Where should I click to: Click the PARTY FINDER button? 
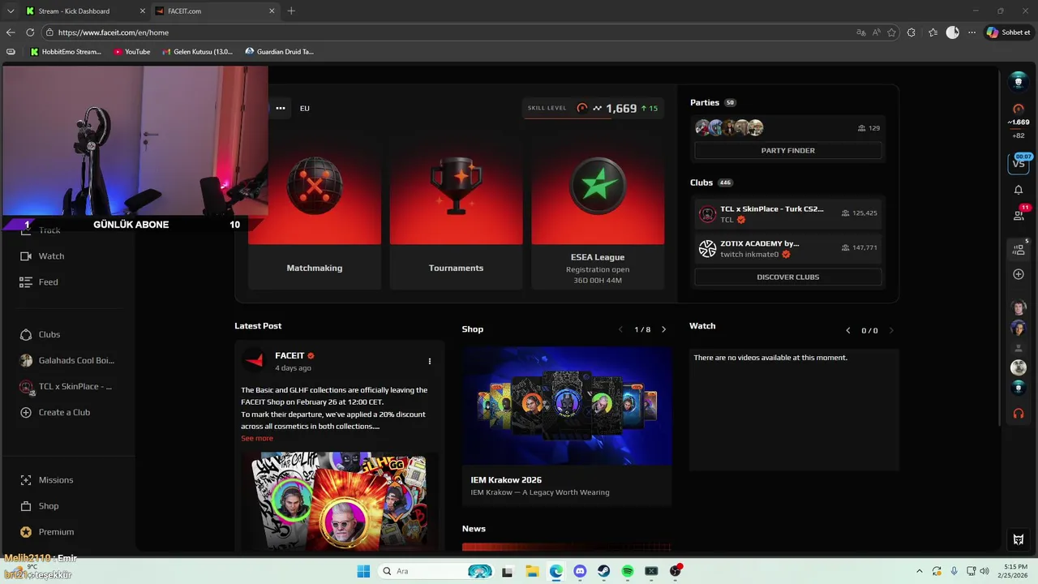tap(788, 150)
